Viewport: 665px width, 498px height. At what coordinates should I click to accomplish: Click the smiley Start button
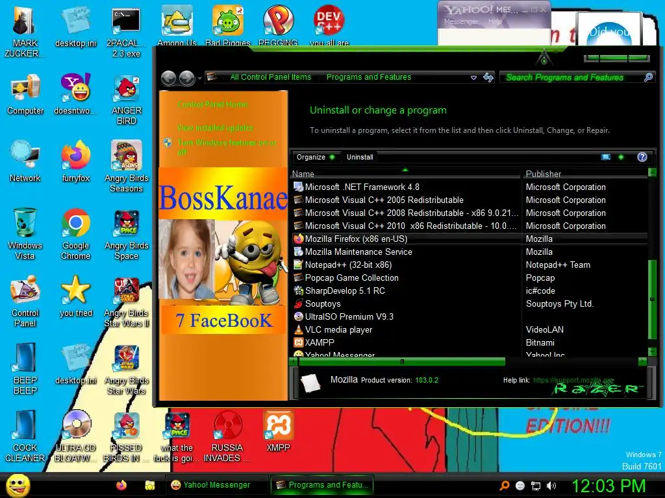(x=18, y=485)
